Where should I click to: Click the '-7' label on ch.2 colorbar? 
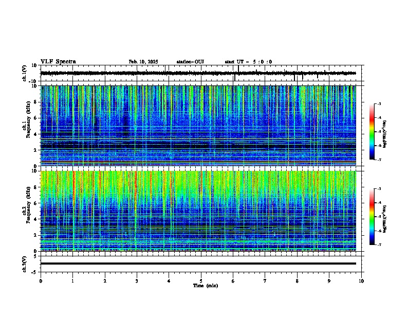tap(379, 245)
